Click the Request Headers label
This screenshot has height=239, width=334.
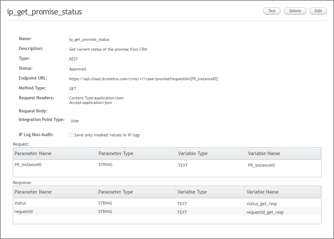(36, 98)
